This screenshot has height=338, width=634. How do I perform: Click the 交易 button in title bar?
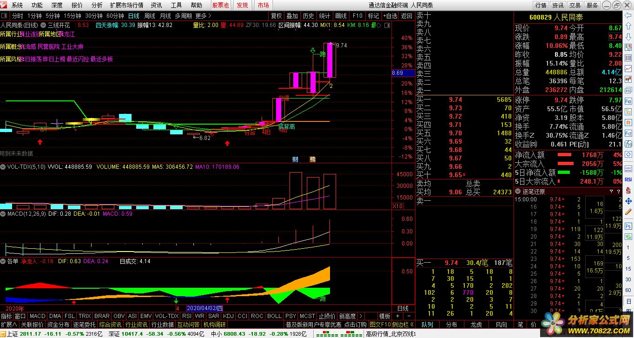(575, 5)
